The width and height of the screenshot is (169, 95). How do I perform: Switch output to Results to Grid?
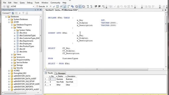point(80,6)
